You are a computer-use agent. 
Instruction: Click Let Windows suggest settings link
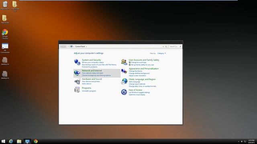tap(139, 92)
